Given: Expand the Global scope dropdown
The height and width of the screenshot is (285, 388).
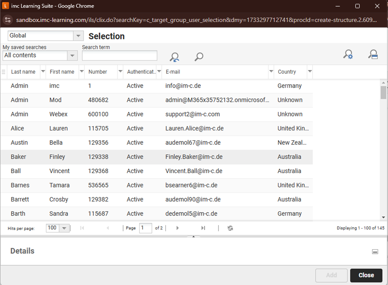Looking at the screenshot, I should pyautogui.click(x=78, y=36).
